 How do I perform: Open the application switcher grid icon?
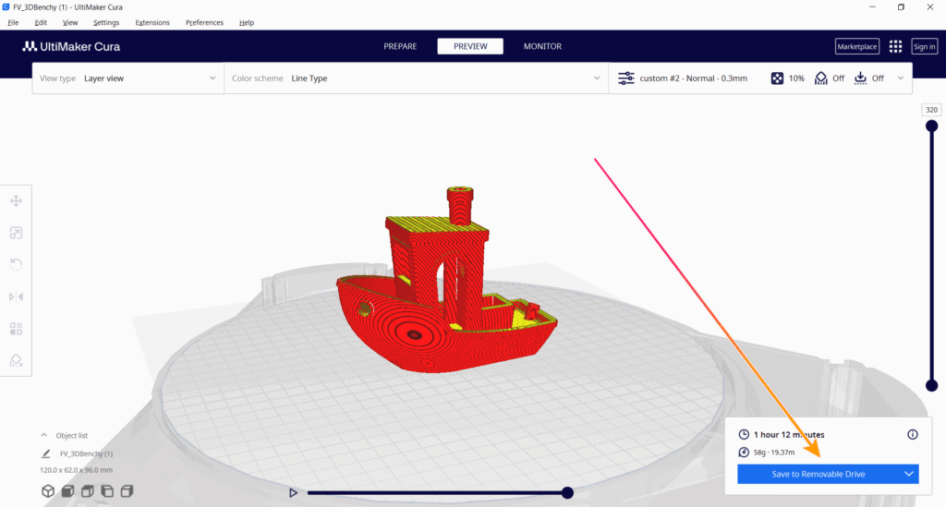(x=895, y=46)
